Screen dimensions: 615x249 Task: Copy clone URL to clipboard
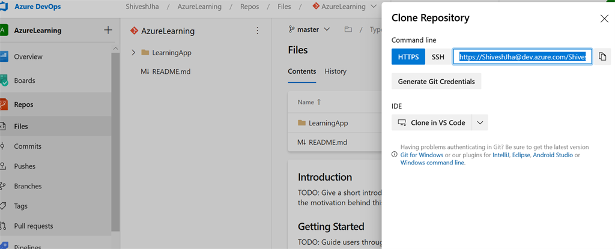[602, 57]
